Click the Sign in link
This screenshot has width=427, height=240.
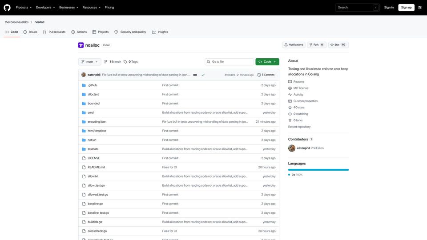[x=389, y=8]
